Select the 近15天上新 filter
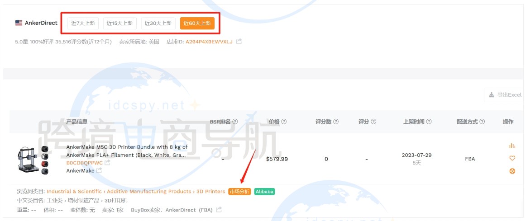The height and width of the screenshot is (221, 526). pos(120,24)
